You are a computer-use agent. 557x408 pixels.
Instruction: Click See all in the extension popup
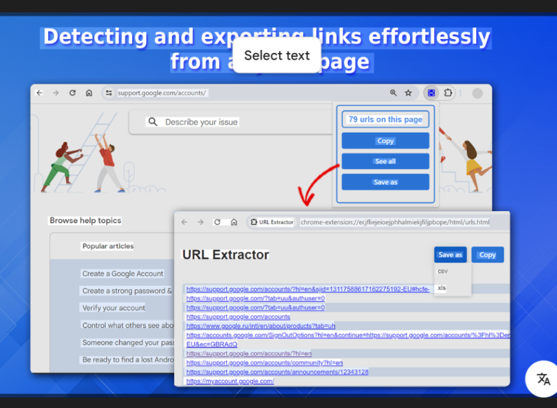tap(385, 161)
